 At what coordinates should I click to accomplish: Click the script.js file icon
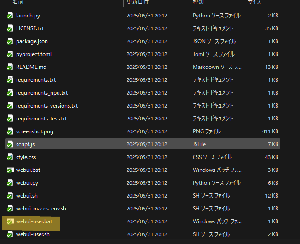pos(10,144)
